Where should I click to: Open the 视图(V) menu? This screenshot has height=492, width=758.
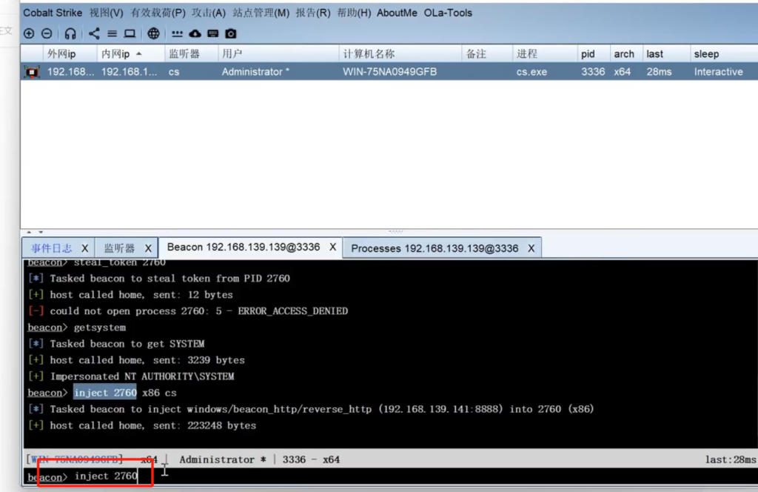click(x=107, y=13)
